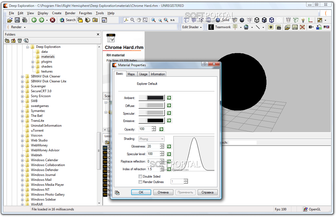
Task: Collapse the Deep Exploration folder node
Action: pyautogui.click(x=28, y=47)
